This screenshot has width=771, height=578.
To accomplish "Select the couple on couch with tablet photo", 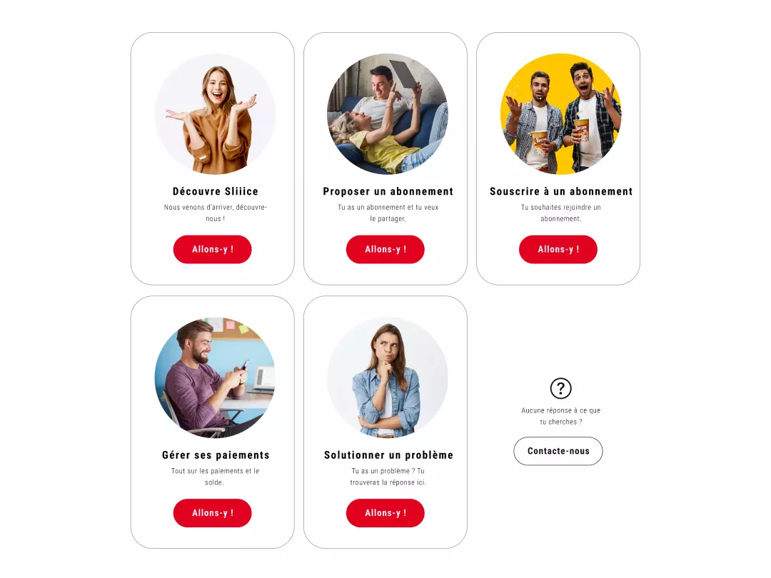I will (x=388, y=114).
